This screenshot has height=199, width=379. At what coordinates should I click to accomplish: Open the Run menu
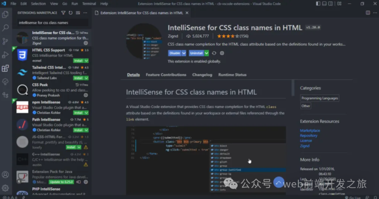tap(75, 4)
